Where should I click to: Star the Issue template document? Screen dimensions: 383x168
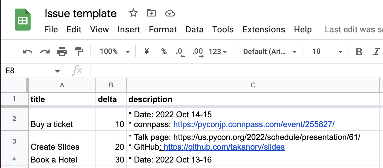tap(133, 13)
